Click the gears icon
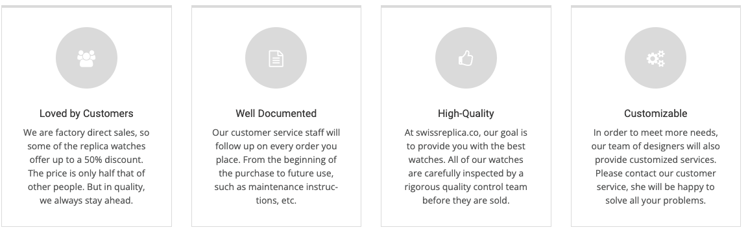Viewport: 748px width, 234px height. (x=655, y=58)
